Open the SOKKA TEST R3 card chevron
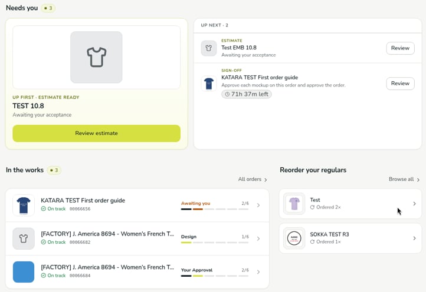This screenshot has height=292, width=426. [x=414, y=238]
